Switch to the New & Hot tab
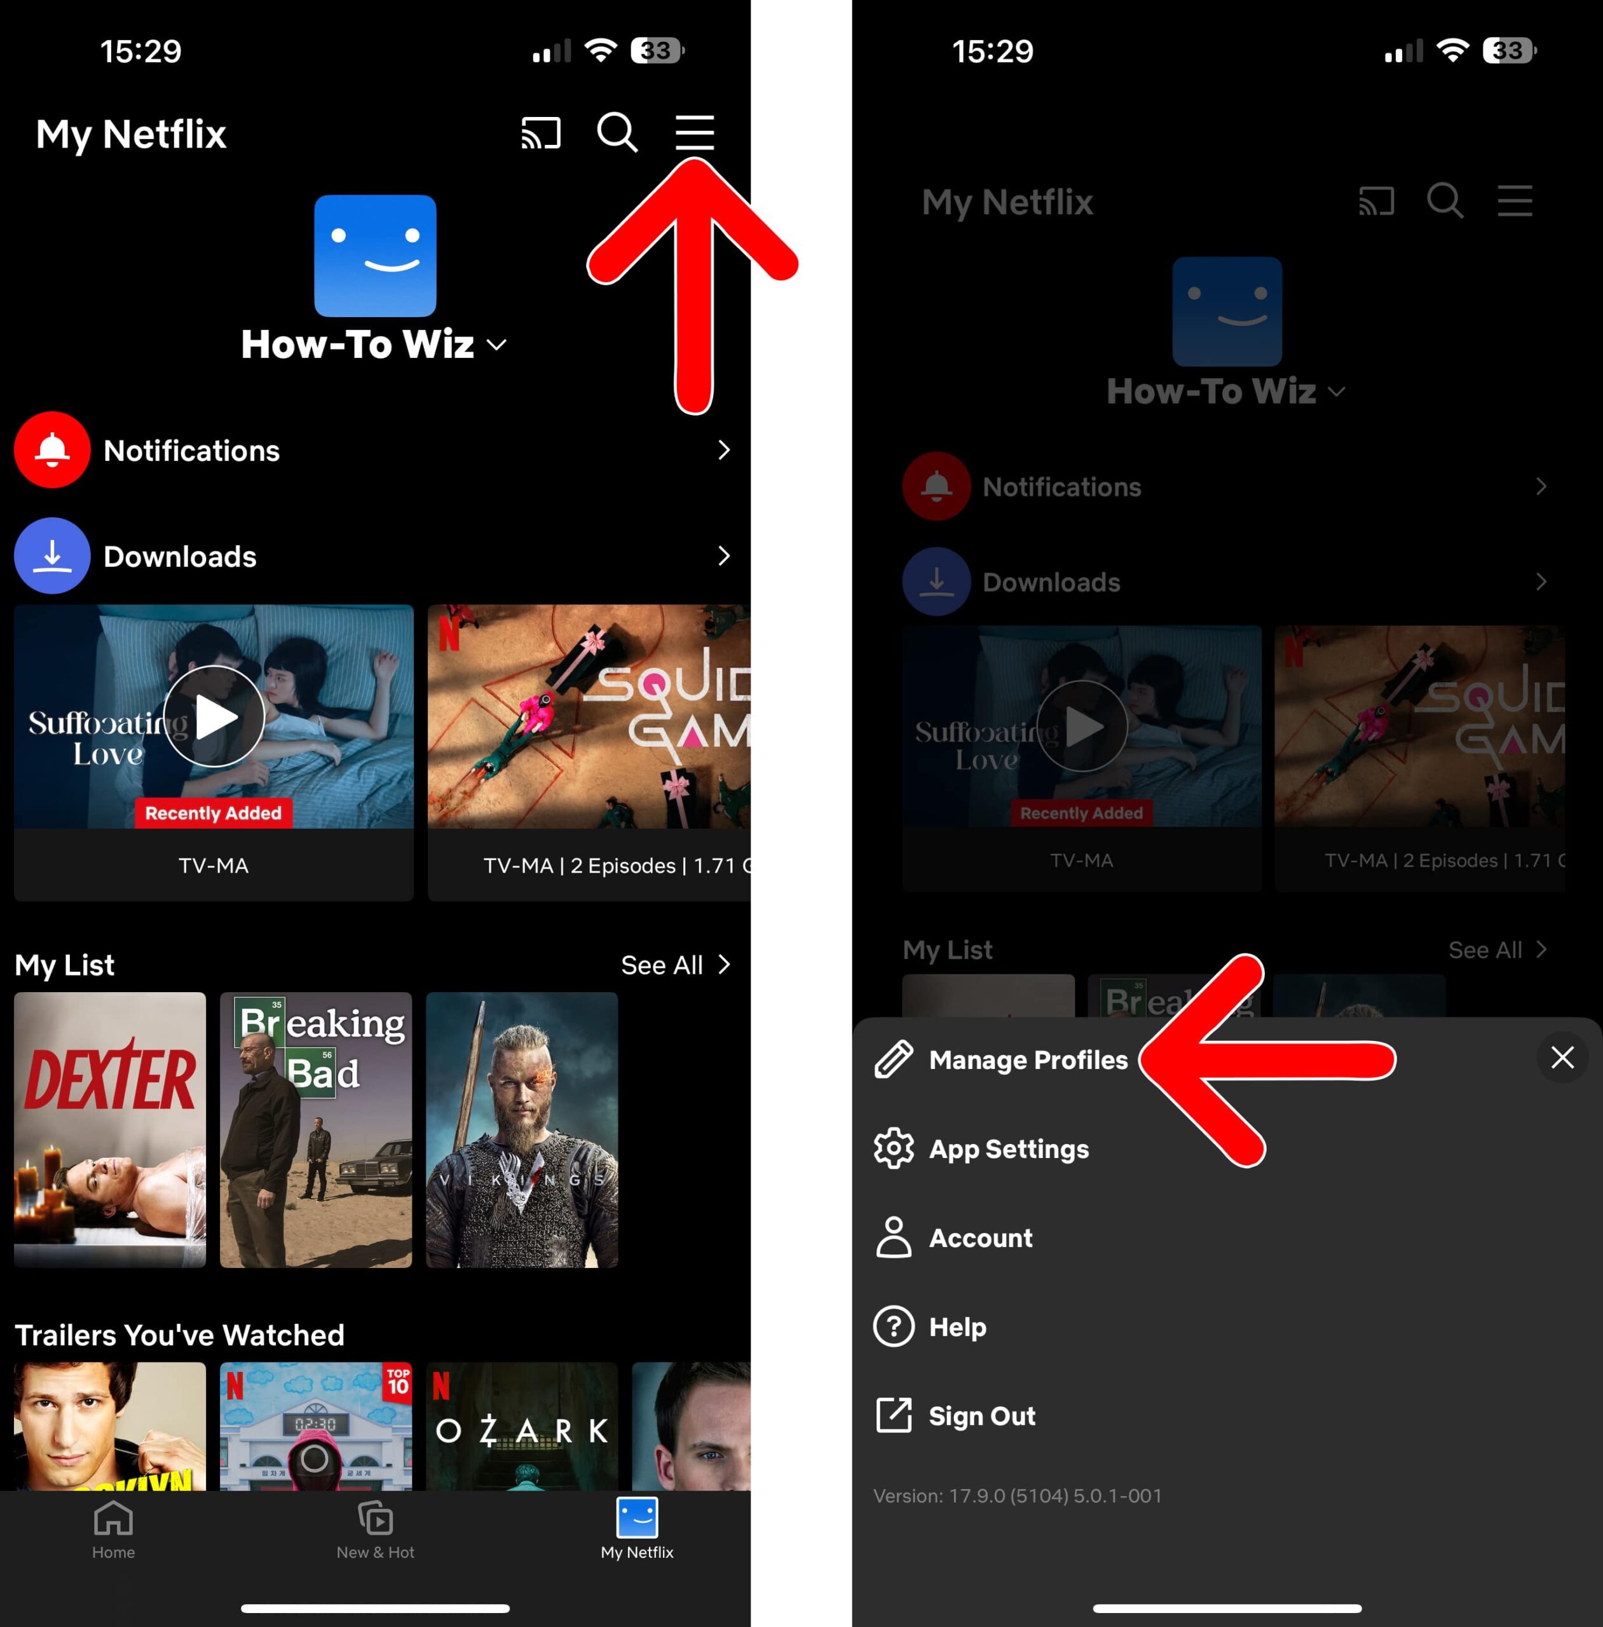This screenshot has width=1603, height=1627. pos(376,1529)
